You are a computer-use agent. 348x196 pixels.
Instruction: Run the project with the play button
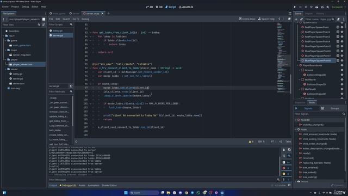click(x=295, y=7)
